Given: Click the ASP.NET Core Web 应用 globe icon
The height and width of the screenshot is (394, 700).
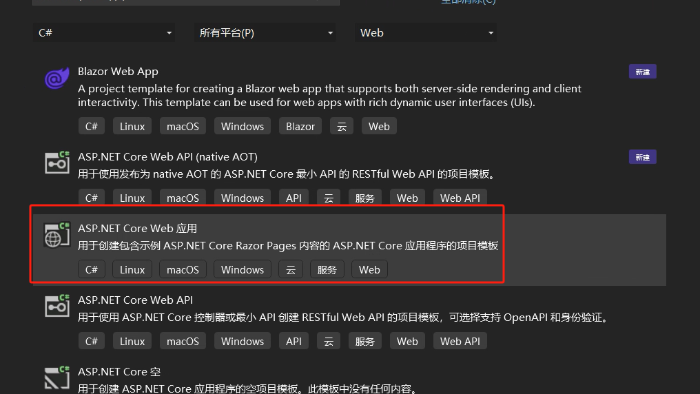Looking at the screenshot, I should (57, 235).
